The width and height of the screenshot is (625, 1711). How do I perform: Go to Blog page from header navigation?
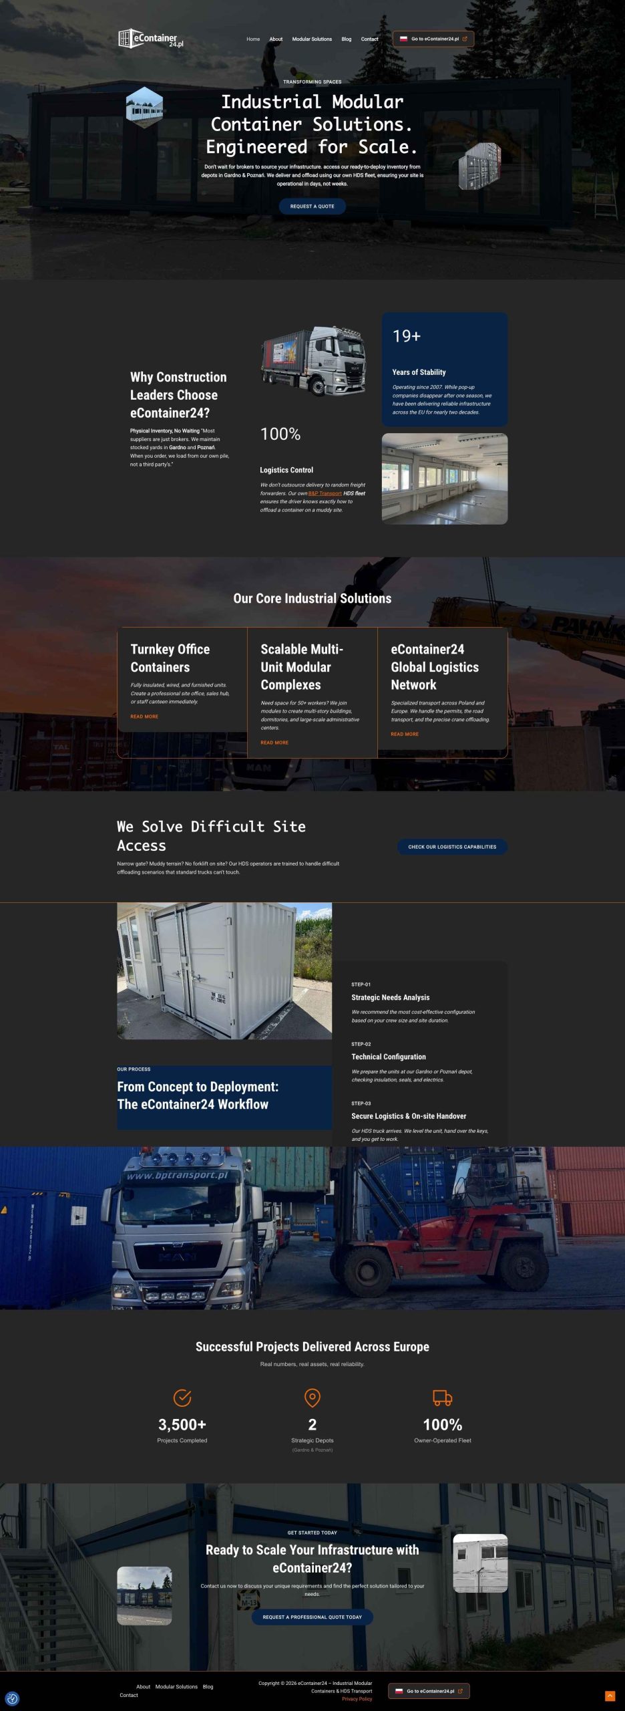[x=346, y=39]
